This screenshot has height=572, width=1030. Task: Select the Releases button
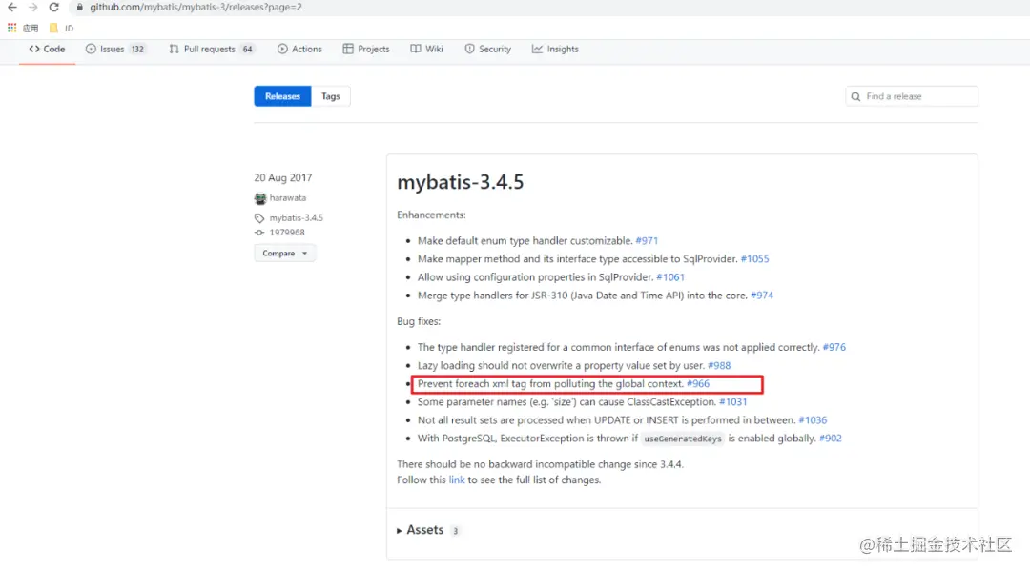282,96
